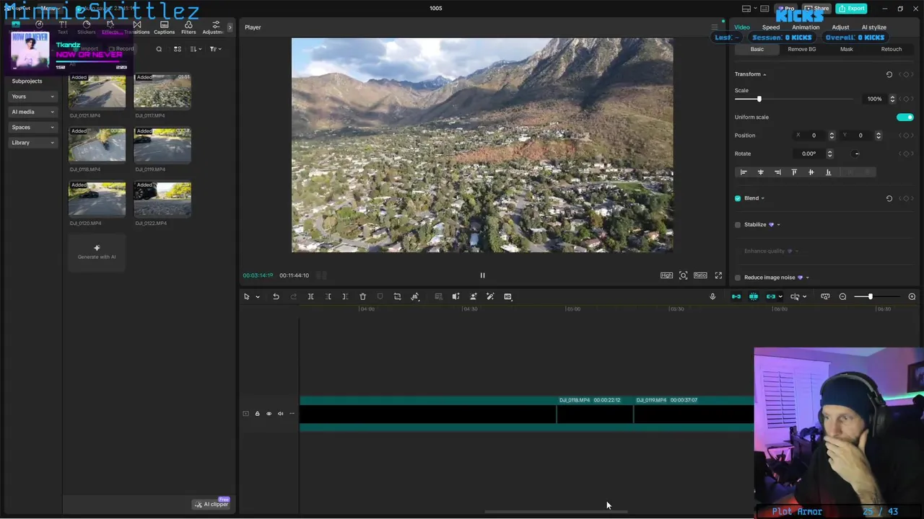
Task: Zoom in the timeline with plus icon
Action: pyautogui.click(x=912, y=296)
